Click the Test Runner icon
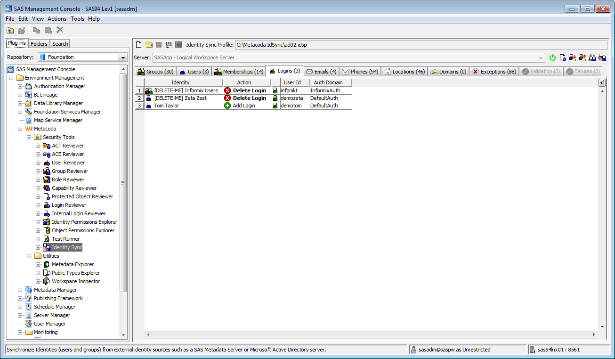 (x=47, y=239)
